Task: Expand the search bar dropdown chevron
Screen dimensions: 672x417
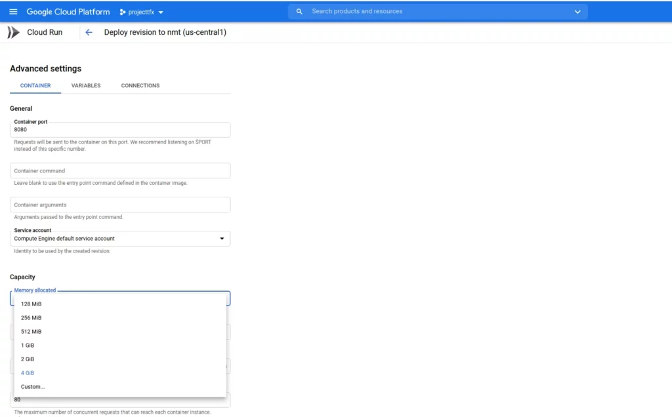Action: (577, 12)
